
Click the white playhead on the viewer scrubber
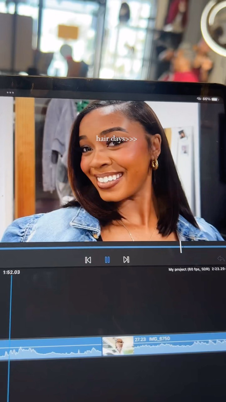[x=181, y=247]
